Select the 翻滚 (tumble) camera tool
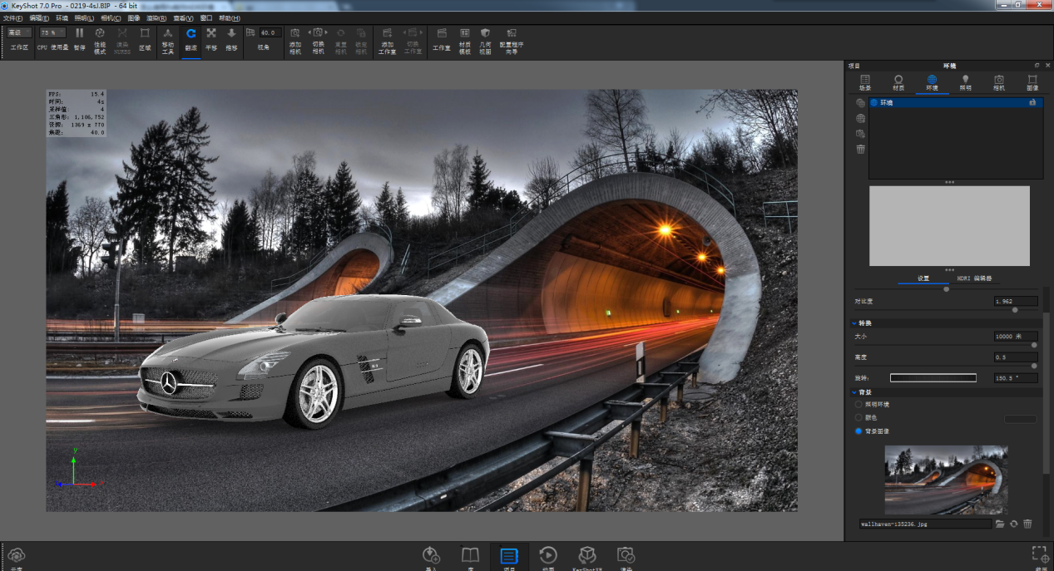Viewport: 1054px width, 571px height. [191, 33]
